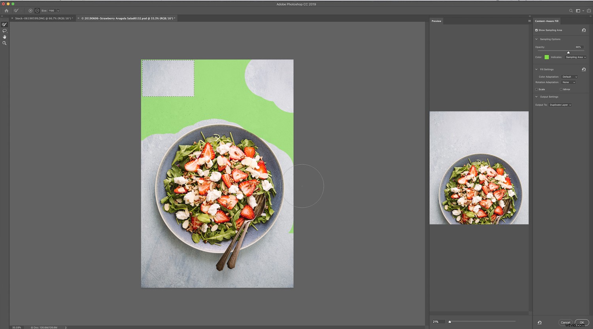Image resolution: width=593 pixels, height=329 pixels.
Task: Select the Zoom tool
Action: [x=4, y=43]
